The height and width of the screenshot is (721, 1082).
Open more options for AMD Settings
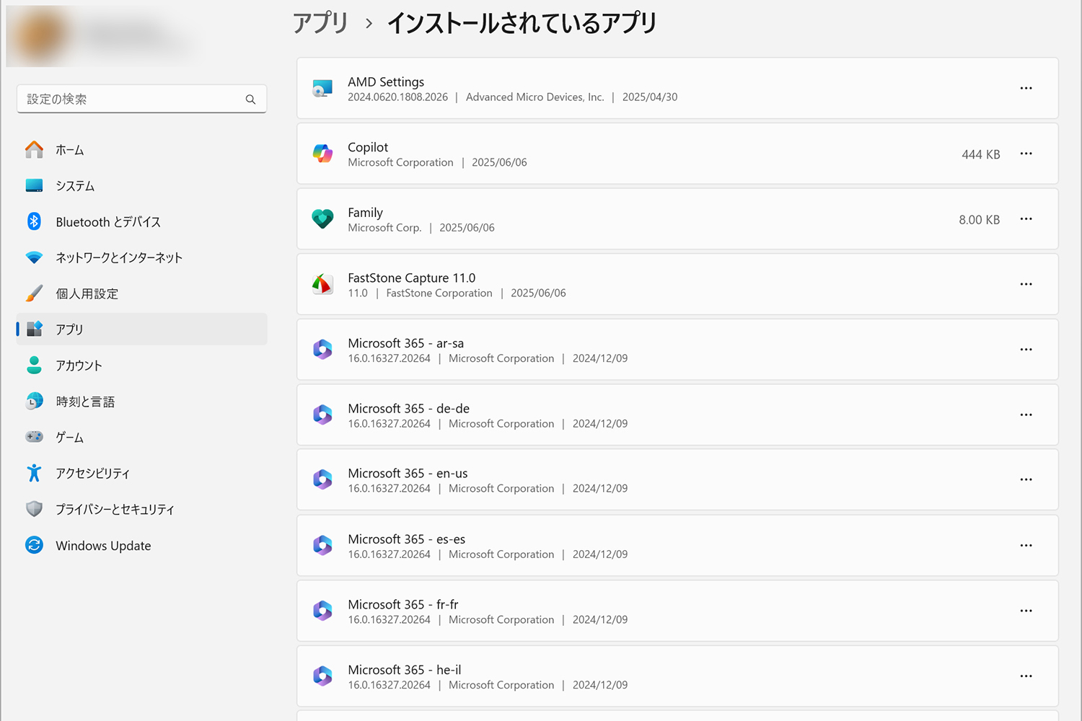[1026, 88]
